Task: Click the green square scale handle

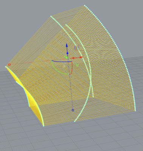Action: click(x=77, y=65)
